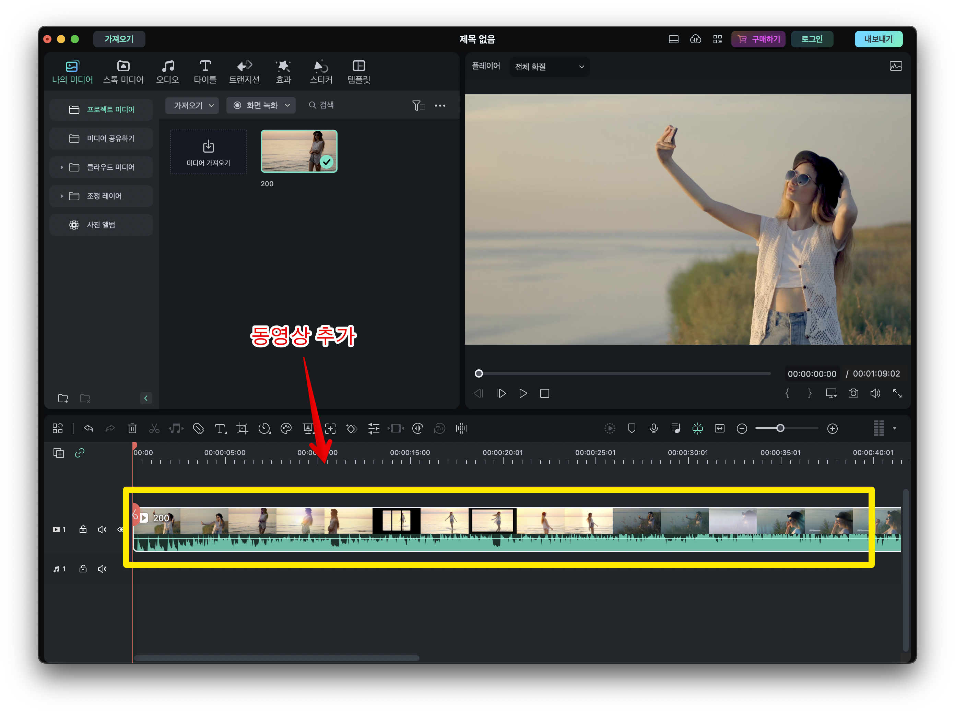The height and width of the screenshot is (714, 955).
Task: Click the 로그인 button
Action: [x=812, y=39]
